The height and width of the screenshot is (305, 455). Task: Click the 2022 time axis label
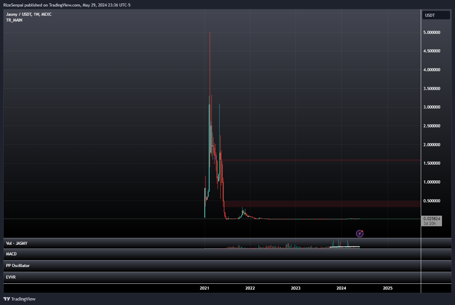(250, 288)
